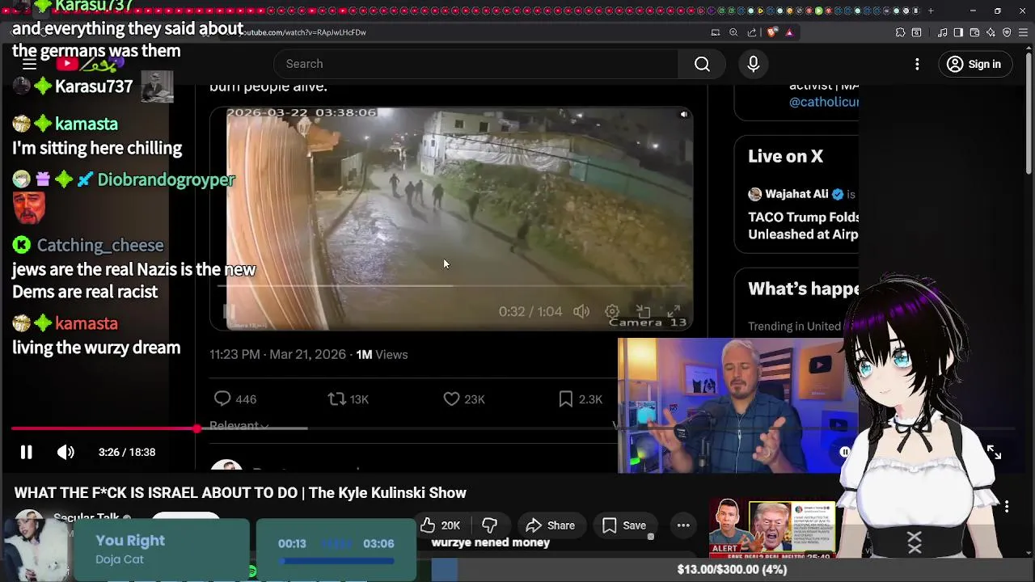Open the browser extensions puzzle icon
Viewport: 1035px width, 582px height.
click(x=900, y=32)
